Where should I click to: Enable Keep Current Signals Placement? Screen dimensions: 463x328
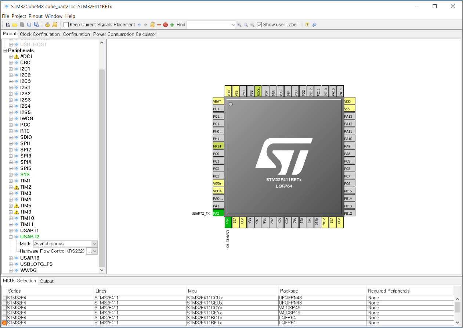pyautogui.click(x=66, y=24)
